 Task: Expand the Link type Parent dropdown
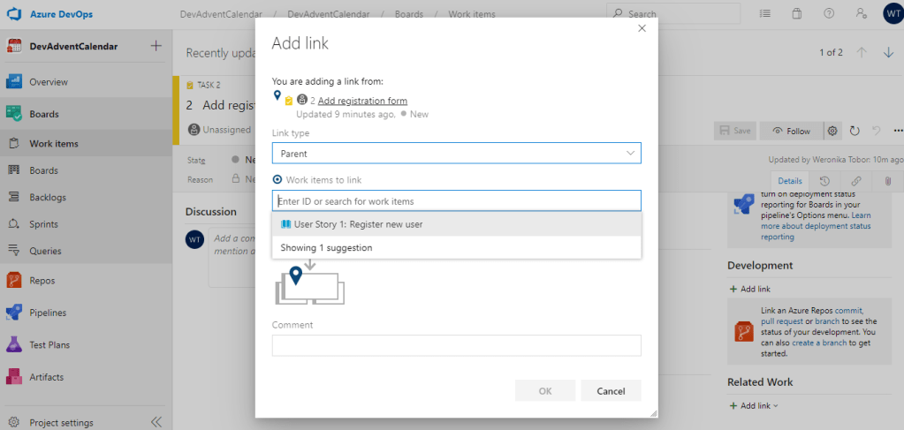456,154
